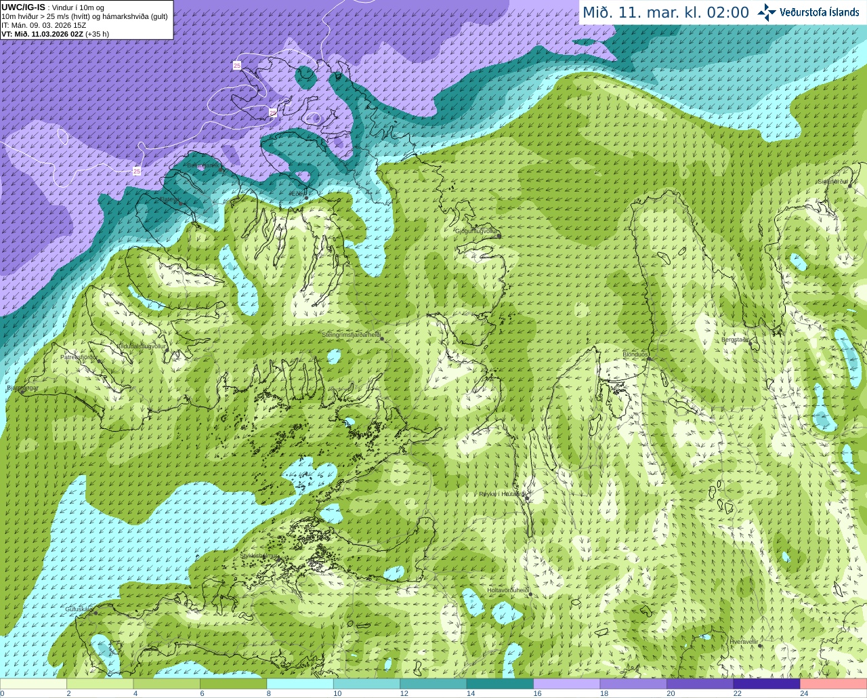Screen dimensions: 867x698
Task: Click the 10m hviður > 25 m/s description line
Action: 85,16
